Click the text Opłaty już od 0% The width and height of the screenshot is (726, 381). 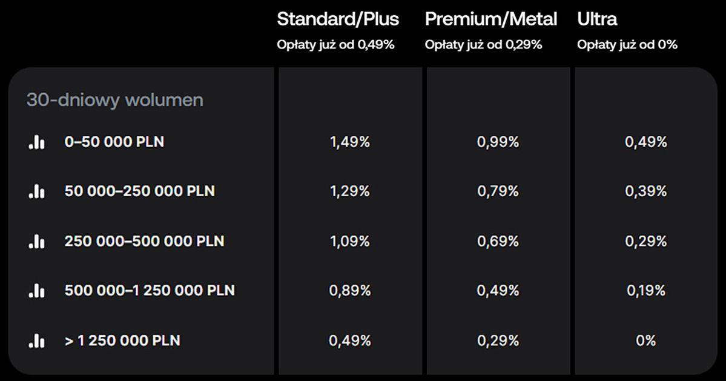[627, 45]
